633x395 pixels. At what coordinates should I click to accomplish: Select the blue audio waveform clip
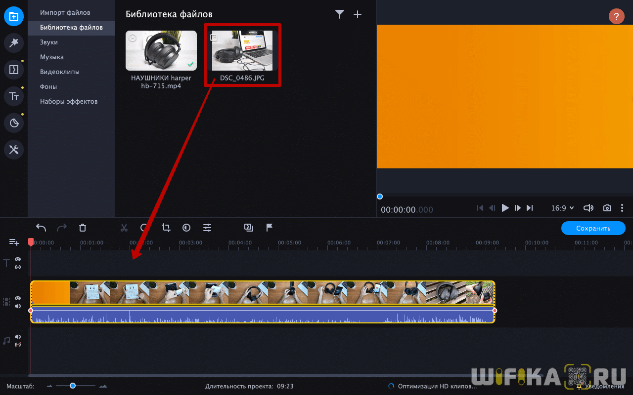(x=263, y=315)
